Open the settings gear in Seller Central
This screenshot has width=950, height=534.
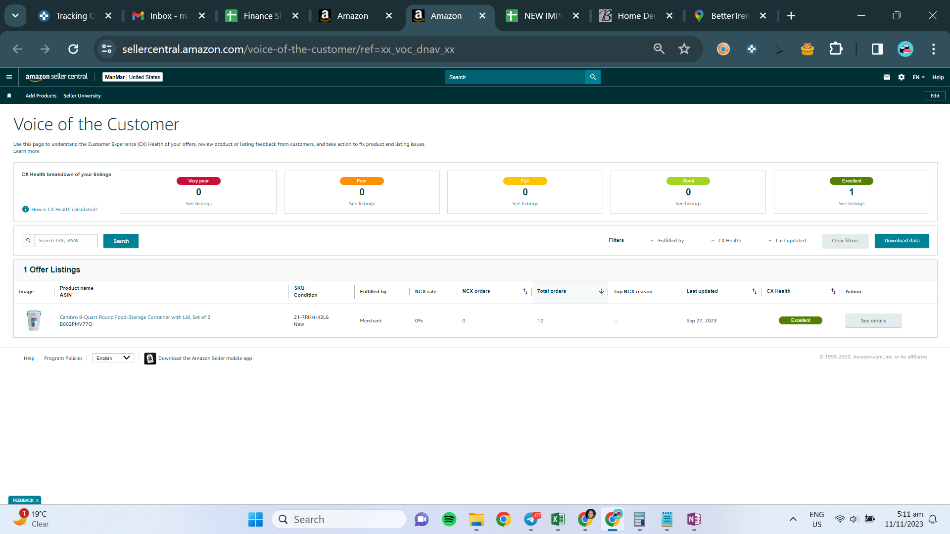902,77
